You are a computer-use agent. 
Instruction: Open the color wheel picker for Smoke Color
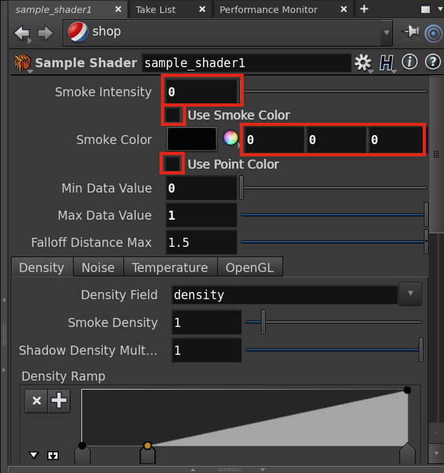[230, 138]
